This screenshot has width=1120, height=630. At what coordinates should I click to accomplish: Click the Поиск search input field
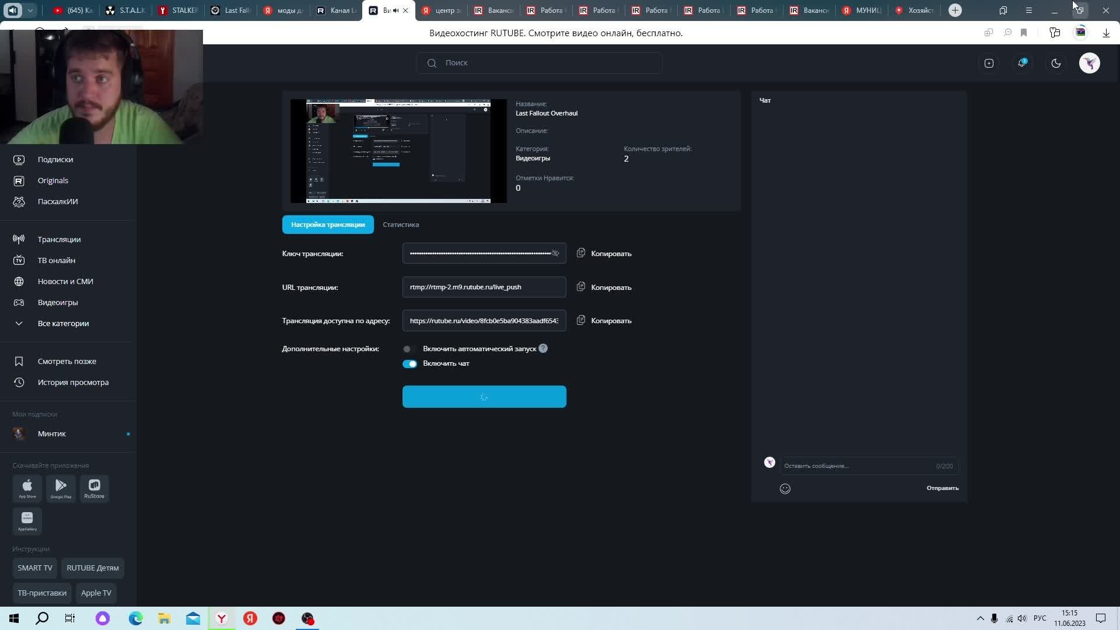[x=538, y=63]
